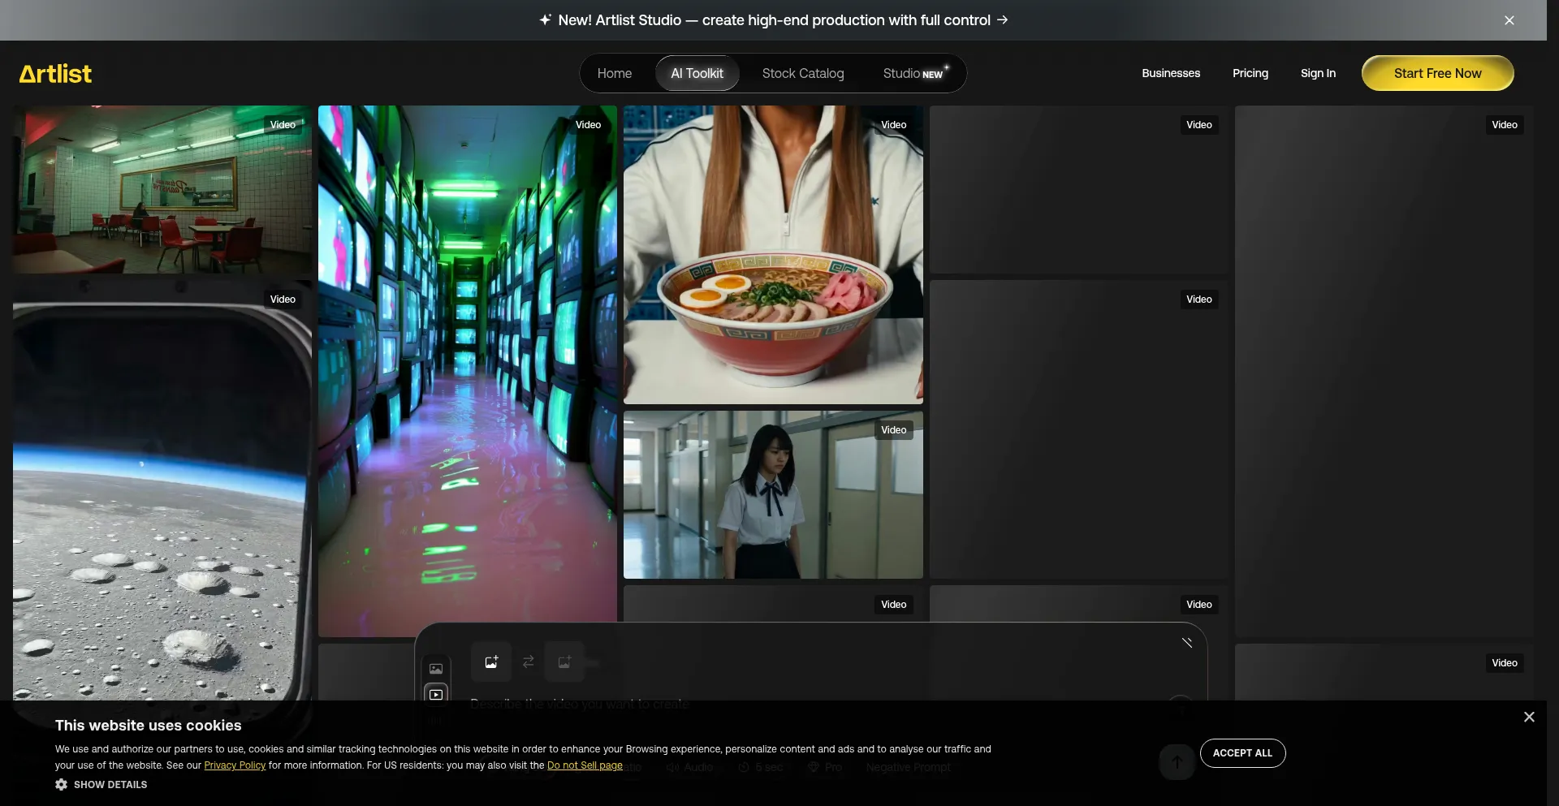Viewport: 1559px width, 806px height.
Task: Open the Artlist logo home link
Action: (55, 74)
